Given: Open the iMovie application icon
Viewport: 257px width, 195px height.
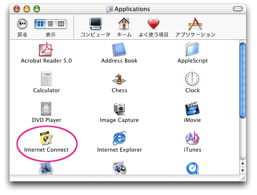Looking at the screenshot, I should (192, 108).
